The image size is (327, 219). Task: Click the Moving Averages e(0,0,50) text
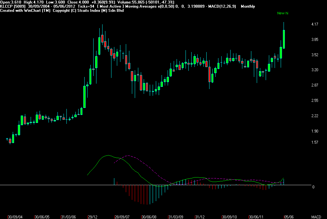pos(150,6)
